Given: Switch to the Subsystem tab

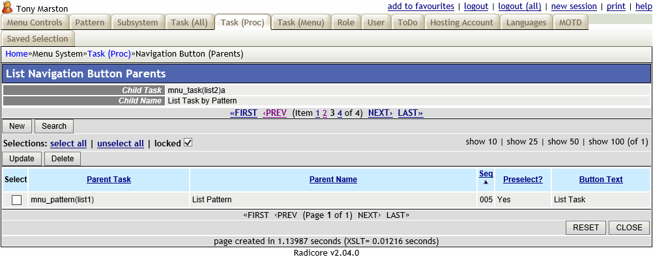Looking at the screenshot, I should click(138, 23).
